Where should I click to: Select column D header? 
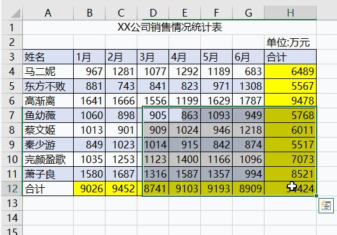[x=153, y=13]
